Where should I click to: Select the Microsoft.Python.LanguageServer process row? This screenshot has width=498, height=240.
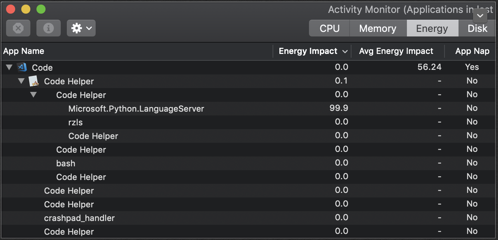pos(249,109)
